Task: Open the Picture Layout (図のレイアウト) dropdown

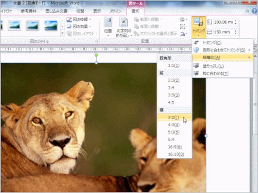Action: [x=82, y=34]
